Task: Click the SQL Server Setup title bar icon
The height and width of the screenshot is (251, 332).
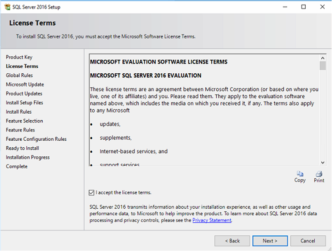Action: [x=7, y=7]
